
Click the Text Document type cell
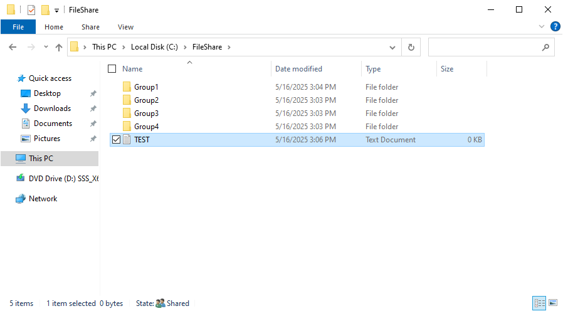click(x=391, y=140)
